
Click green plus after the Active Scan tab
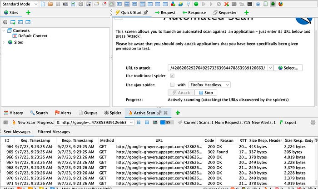coord(178,113)
